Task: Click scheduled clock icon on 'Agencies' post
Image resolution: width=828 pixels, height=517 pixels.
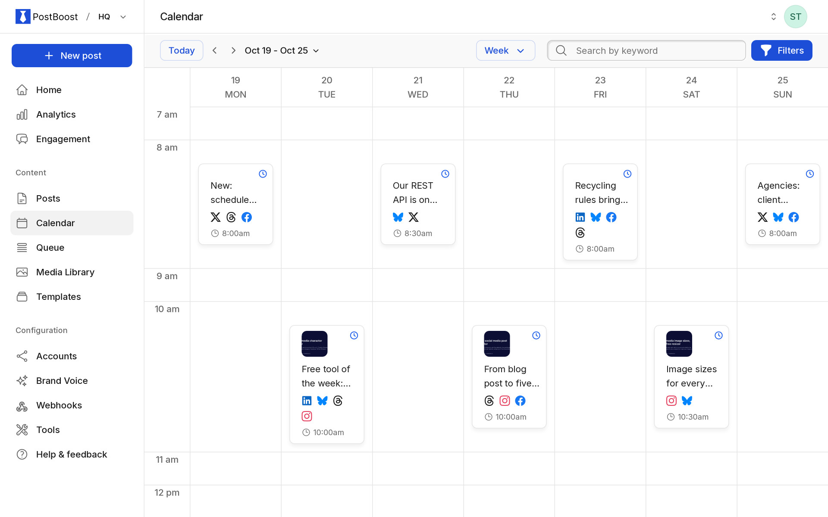Action: pos(810,174)
